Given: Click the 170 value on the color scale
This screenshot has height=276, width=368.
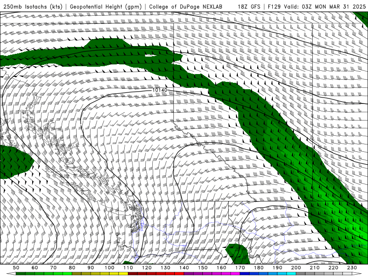Looking at the screenshot, I should tap(240, 268).
